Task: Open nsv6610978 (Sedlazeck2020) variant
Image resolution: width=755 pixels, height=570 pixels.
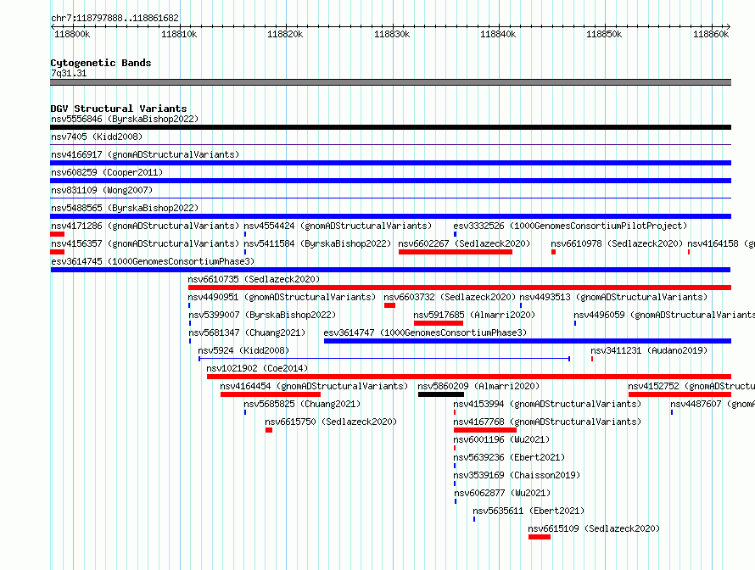Action: coord(617,243)
